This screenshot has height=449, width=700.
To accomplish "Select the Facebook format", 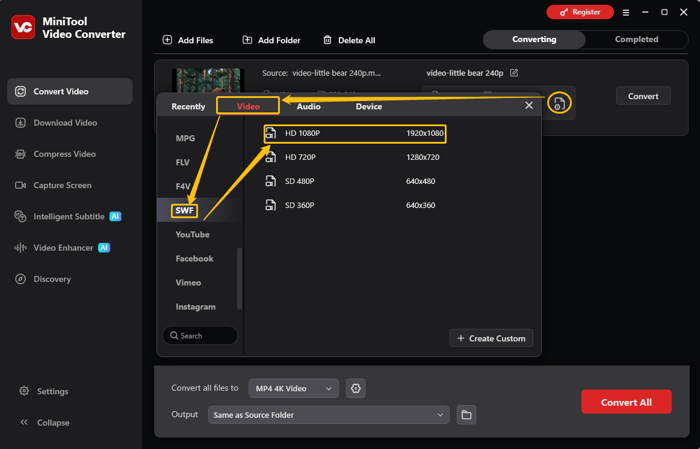I will [194, 258].
